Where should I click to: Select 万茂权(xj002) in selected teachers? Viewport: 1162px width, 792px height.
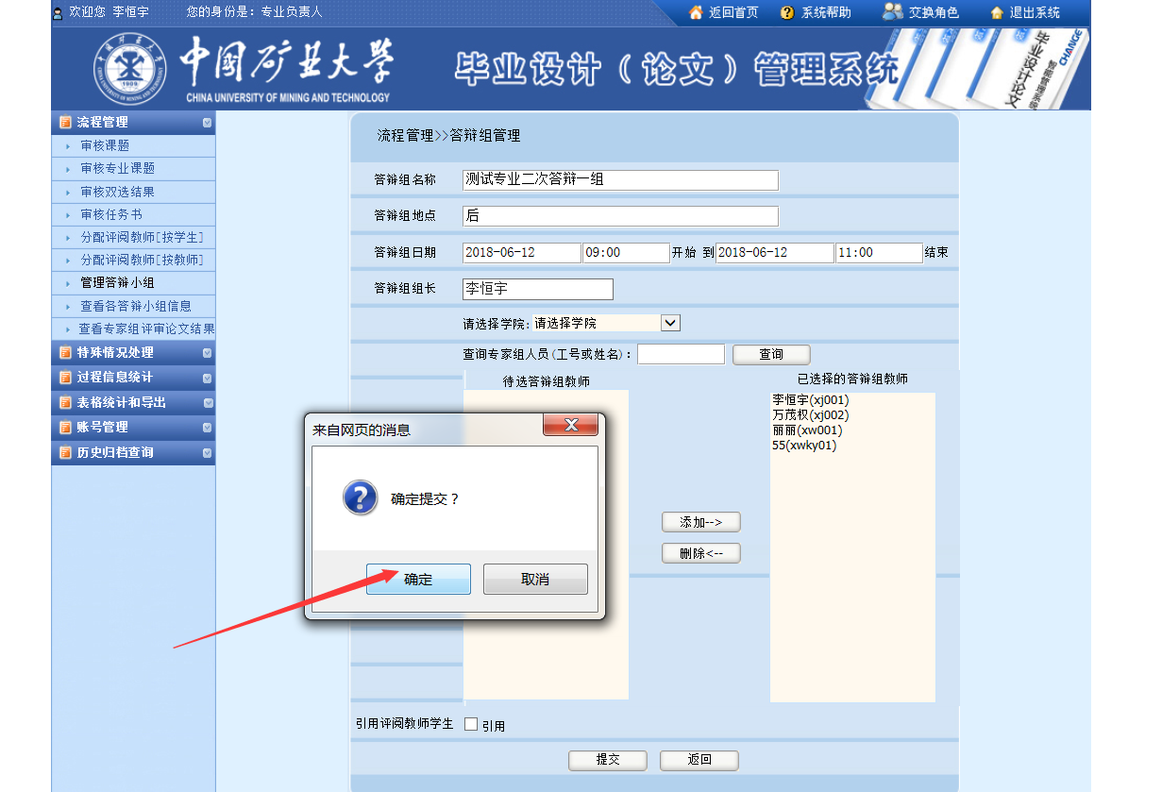click(x=810, y=415)
